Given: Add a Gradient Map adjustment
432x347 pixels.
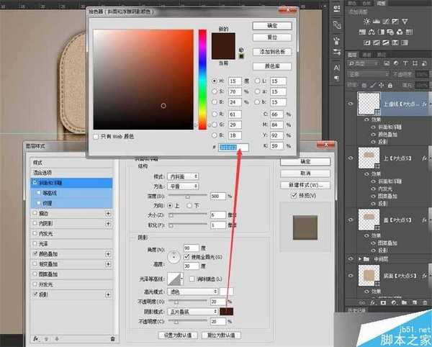Looking at the screenshot, I should pyautogui.click(x=405, y=42).
